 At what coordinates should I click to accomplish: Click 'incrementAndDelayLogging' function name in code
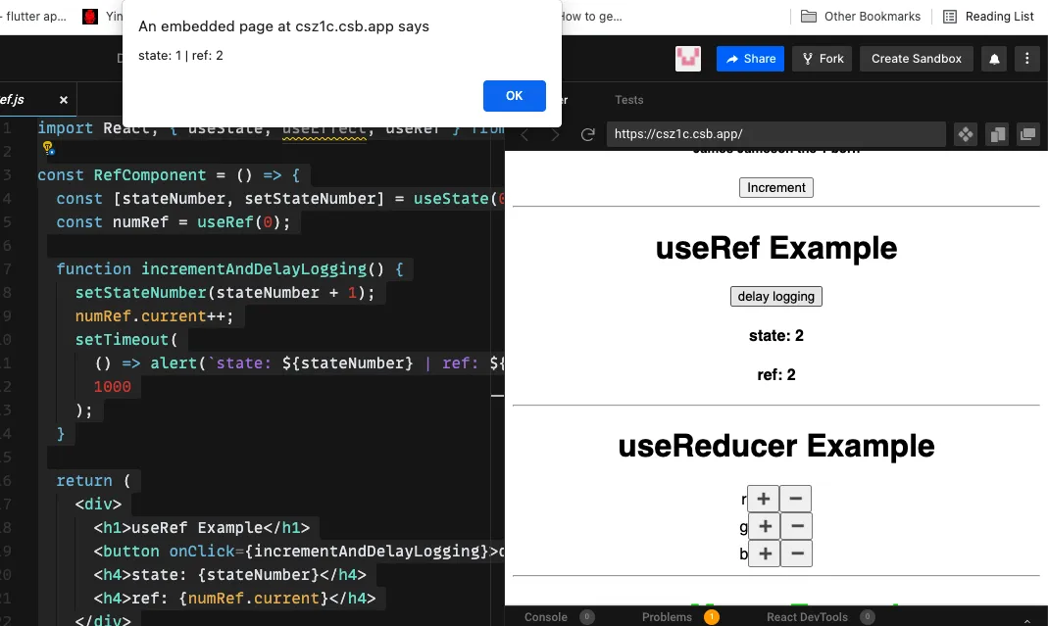(253, 269)
